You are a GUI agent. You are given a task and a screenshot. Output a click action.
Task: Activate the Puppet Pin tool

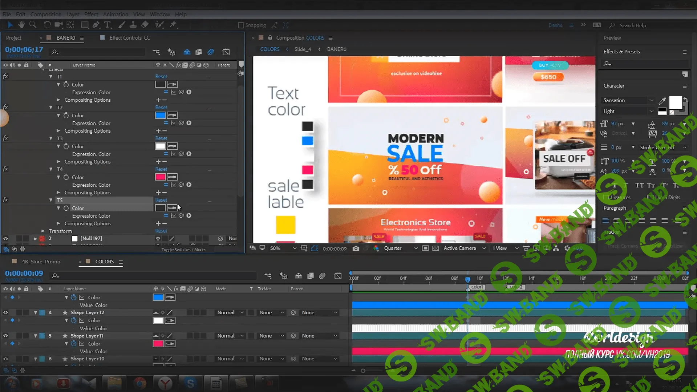[173, 25]
